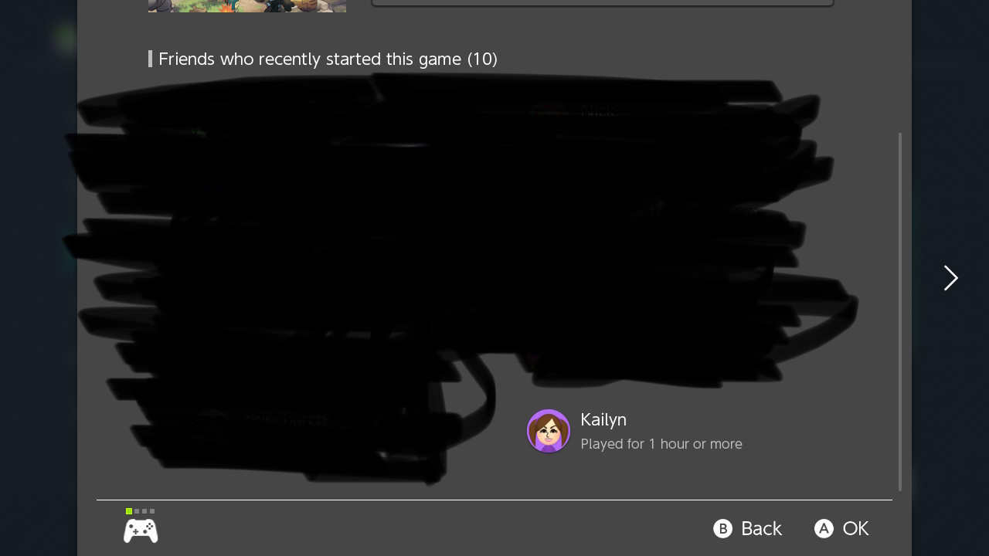989x556 pixels.
Task: Click the grey panel beside game artwork
Action: 603,3
